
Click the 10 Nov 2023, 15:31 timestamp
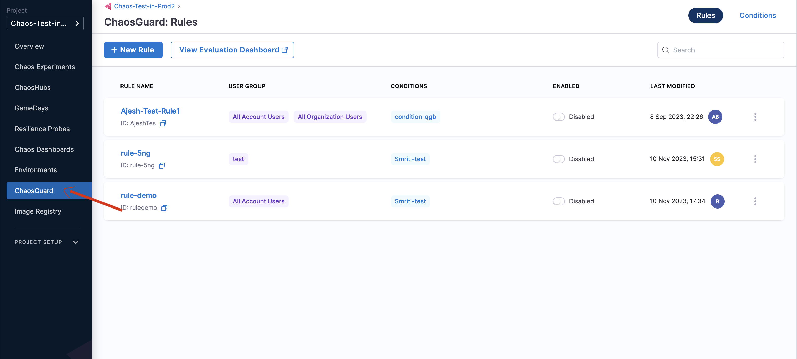pyautogui.click(x=677, y=159)
